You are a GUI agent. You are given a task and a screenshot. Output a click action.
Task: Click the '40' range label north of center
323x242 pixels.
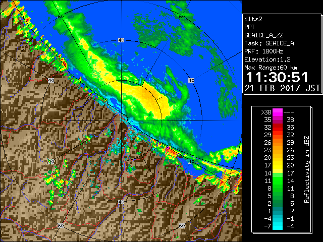click(x=121, y=40)
